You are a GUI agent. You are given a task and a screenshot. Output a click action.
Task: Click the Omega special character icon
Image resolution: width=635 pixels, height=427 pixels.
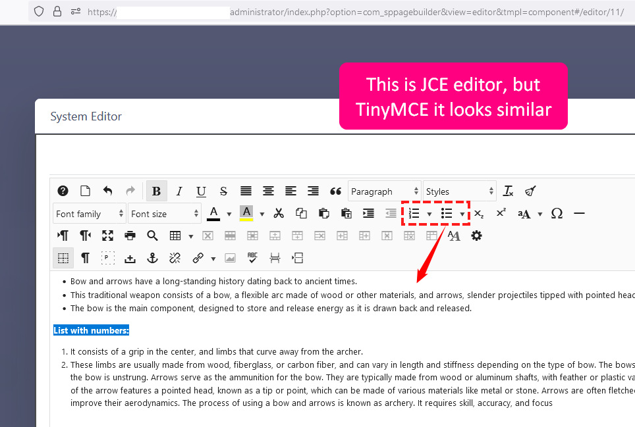pyautogui.click(x=557, y=213)
